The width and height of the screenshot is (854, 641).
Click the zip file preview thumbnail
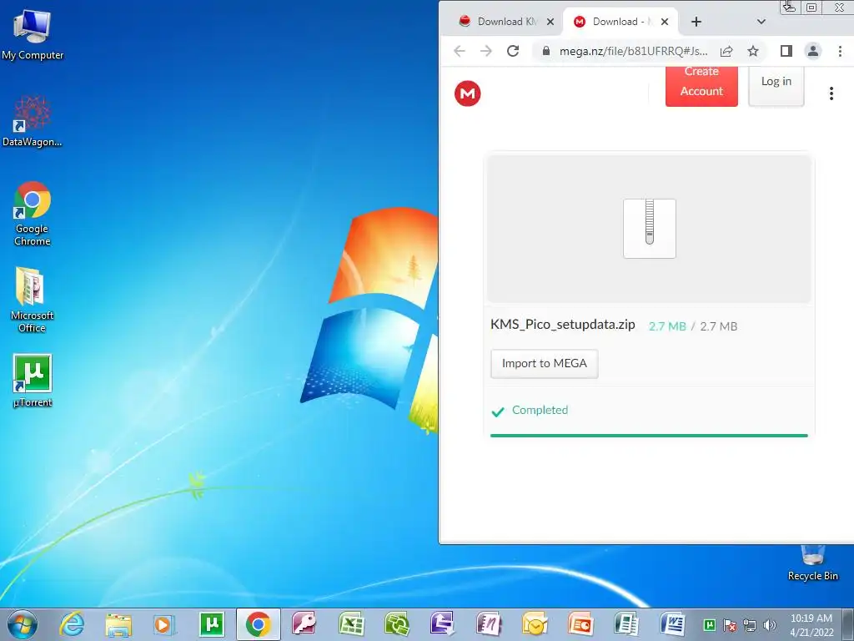[x=649, y=229]
